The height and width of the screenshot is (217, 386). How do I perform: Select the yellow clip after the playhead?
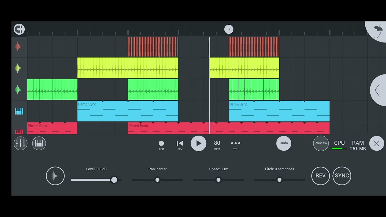pos(244,68)
